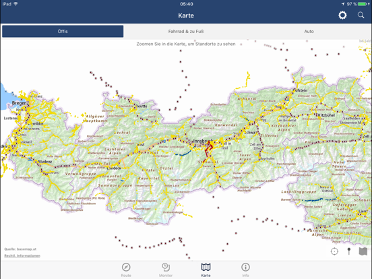Open the Rechtl. Informationen link
Image resolution: width=372 pixels, height=279 pixels.
(x=22, y=255)
